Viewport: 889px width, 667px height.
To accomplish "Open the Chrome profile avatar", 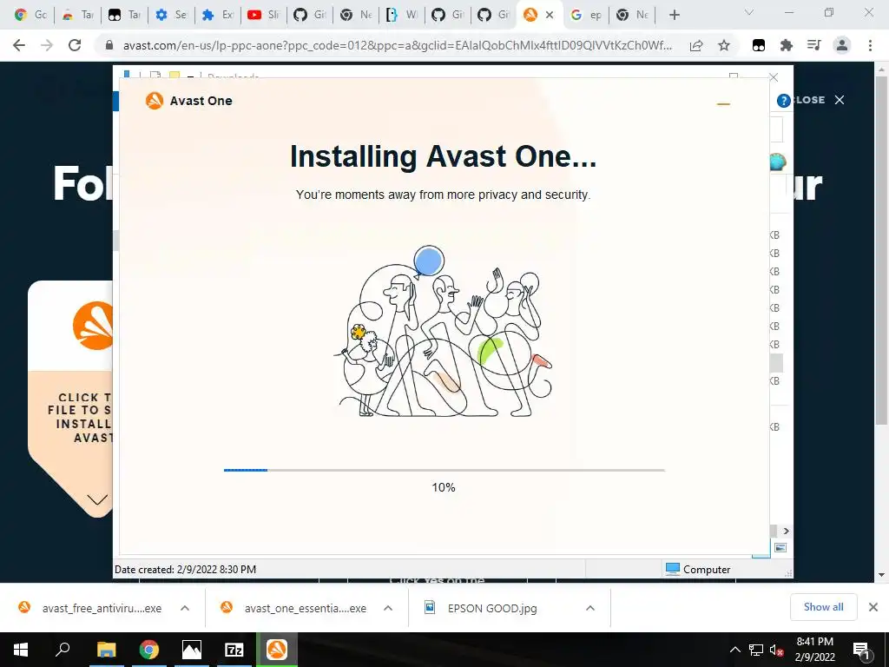I will [842, 45].
